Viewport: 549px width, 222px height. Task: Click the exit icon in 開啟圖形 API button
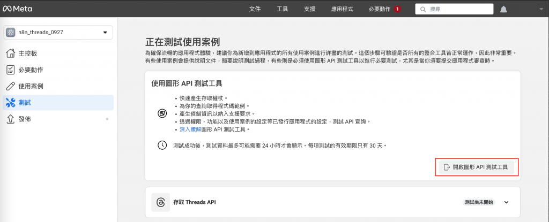tap(447, 167)
